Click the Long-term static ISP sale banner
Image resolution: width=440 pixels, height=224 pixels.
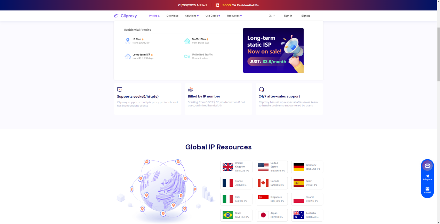[273, 50]
